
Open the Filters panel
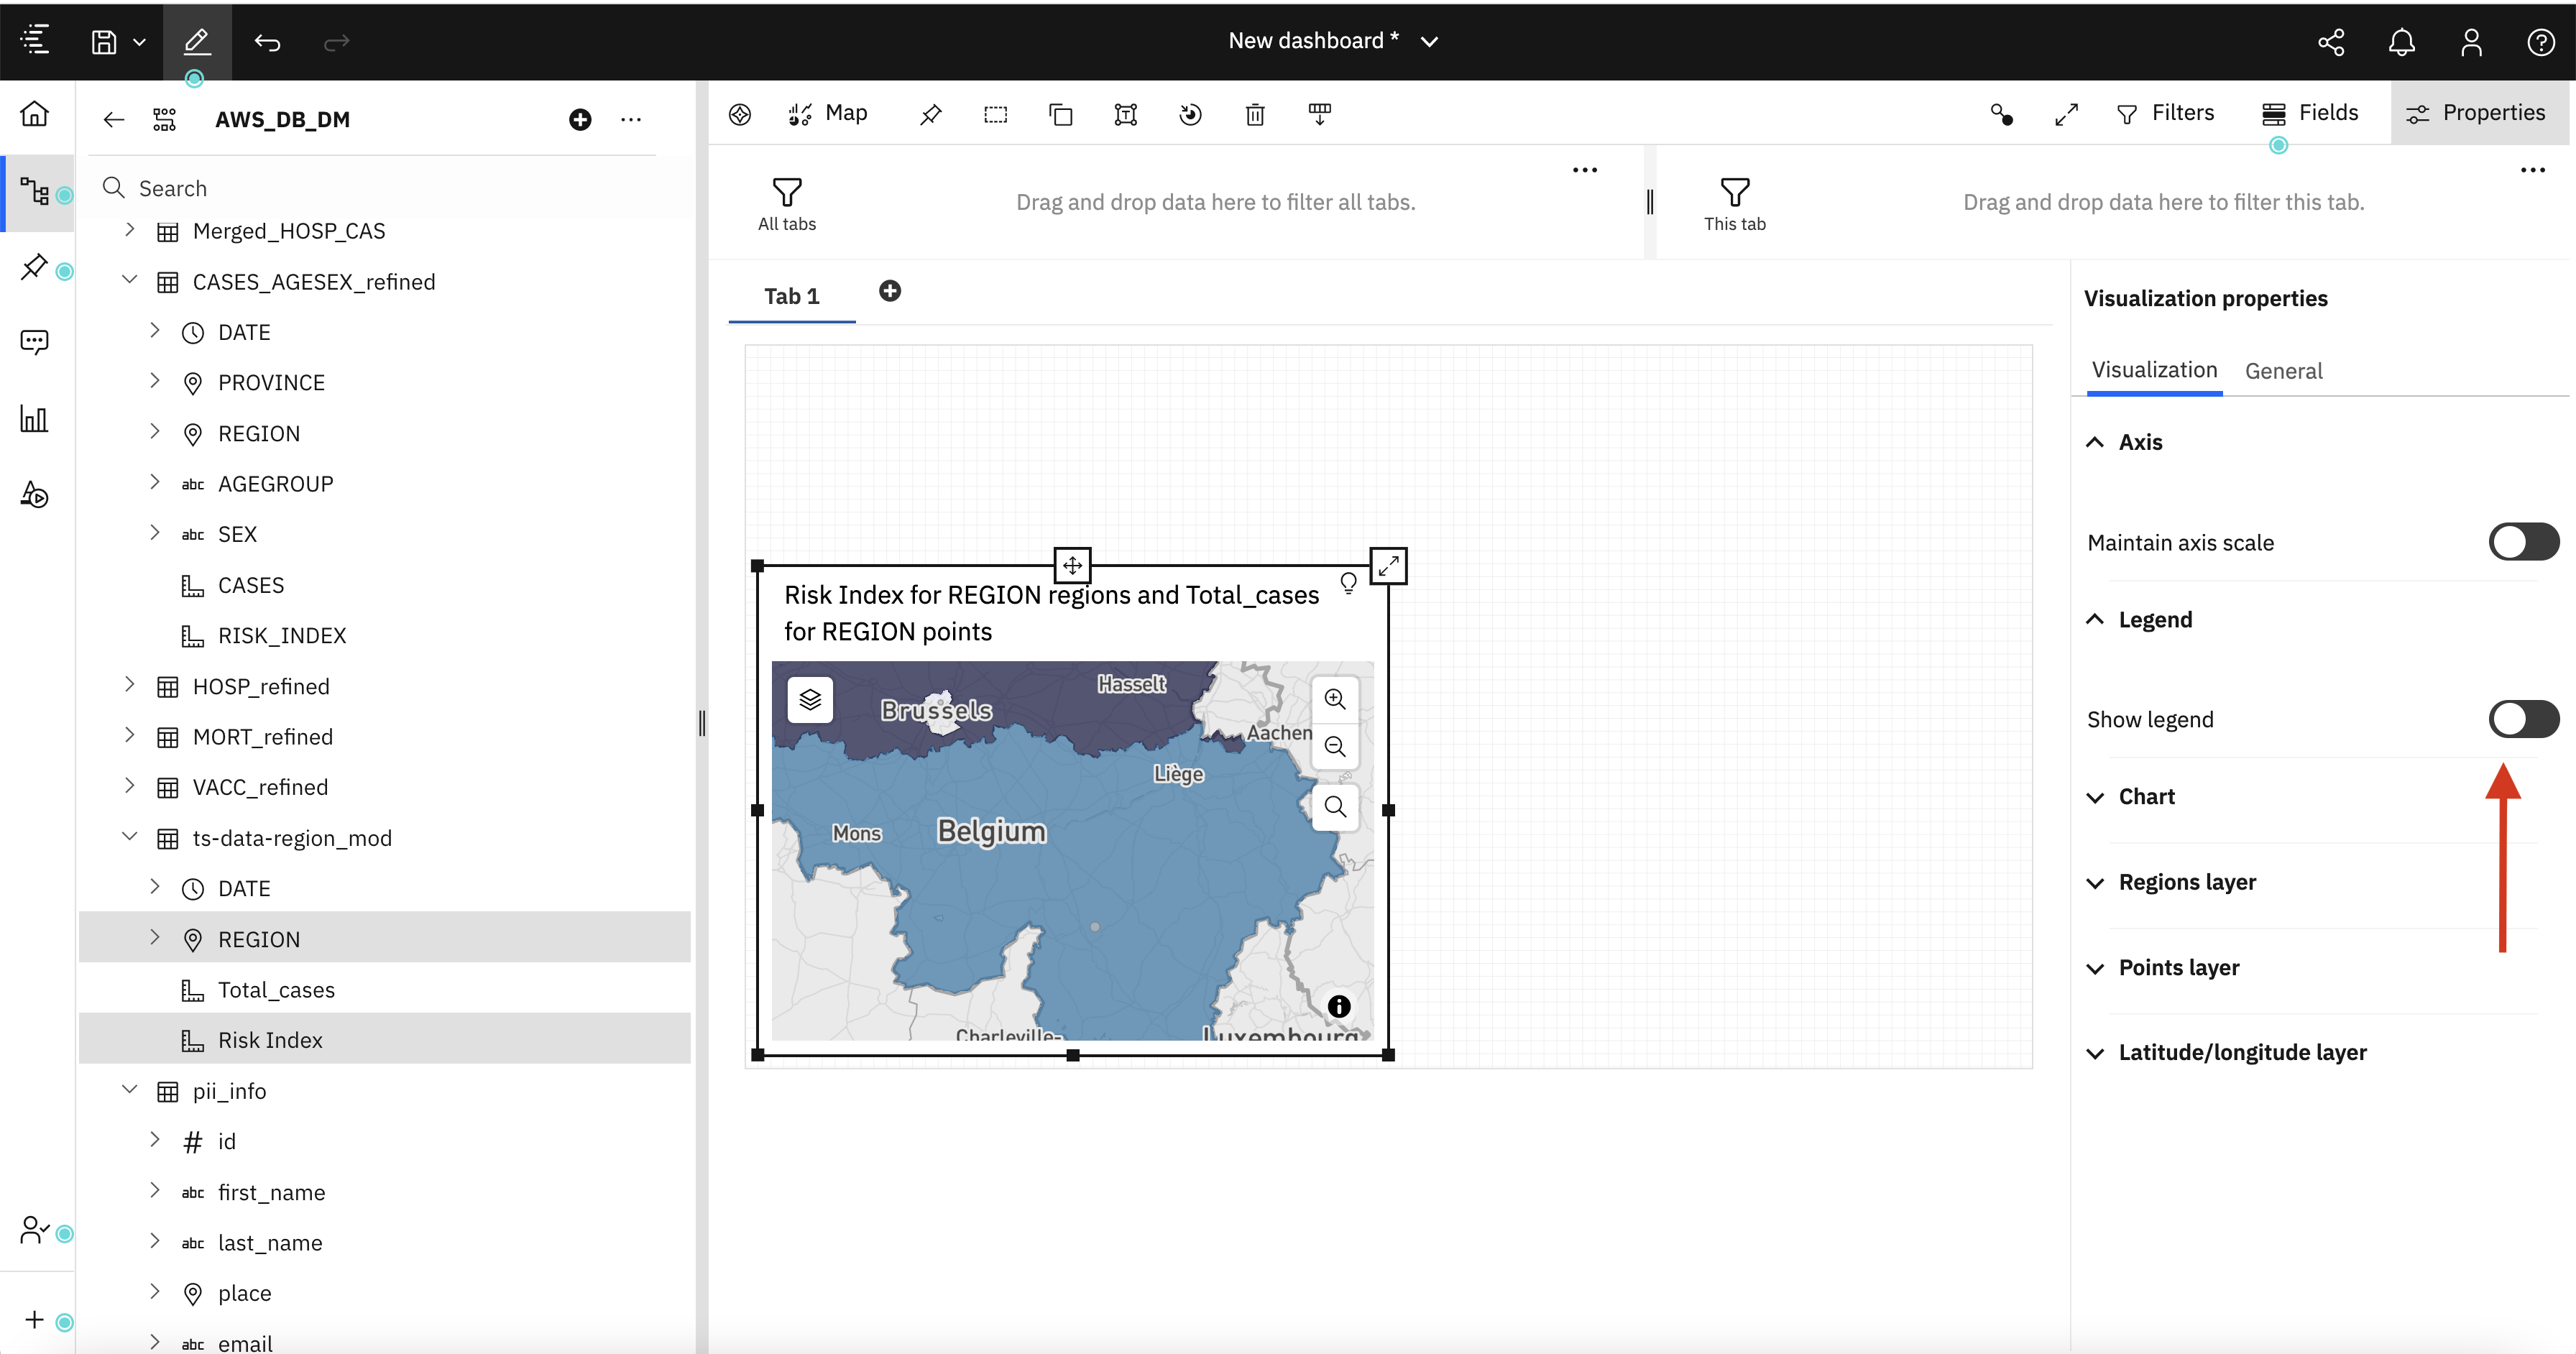pyautogui.click(x=2165, y=113)
